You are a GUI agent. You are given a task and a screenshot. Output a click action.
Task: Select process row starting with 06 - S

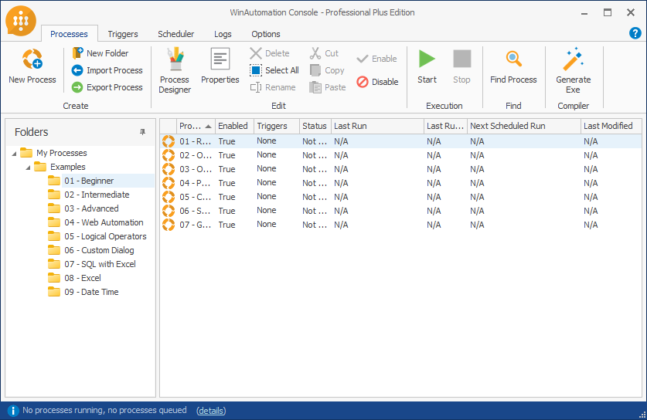400,211
